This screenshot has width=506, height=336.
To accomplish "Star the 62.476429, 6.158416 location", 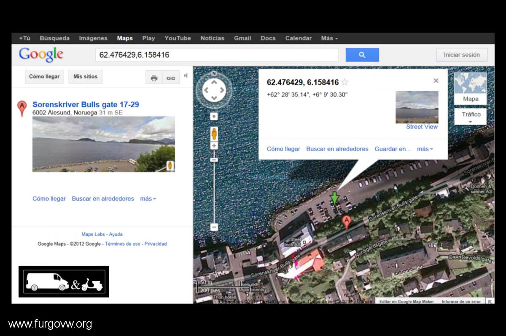I will pyautogui.click(x=345, y=82).
